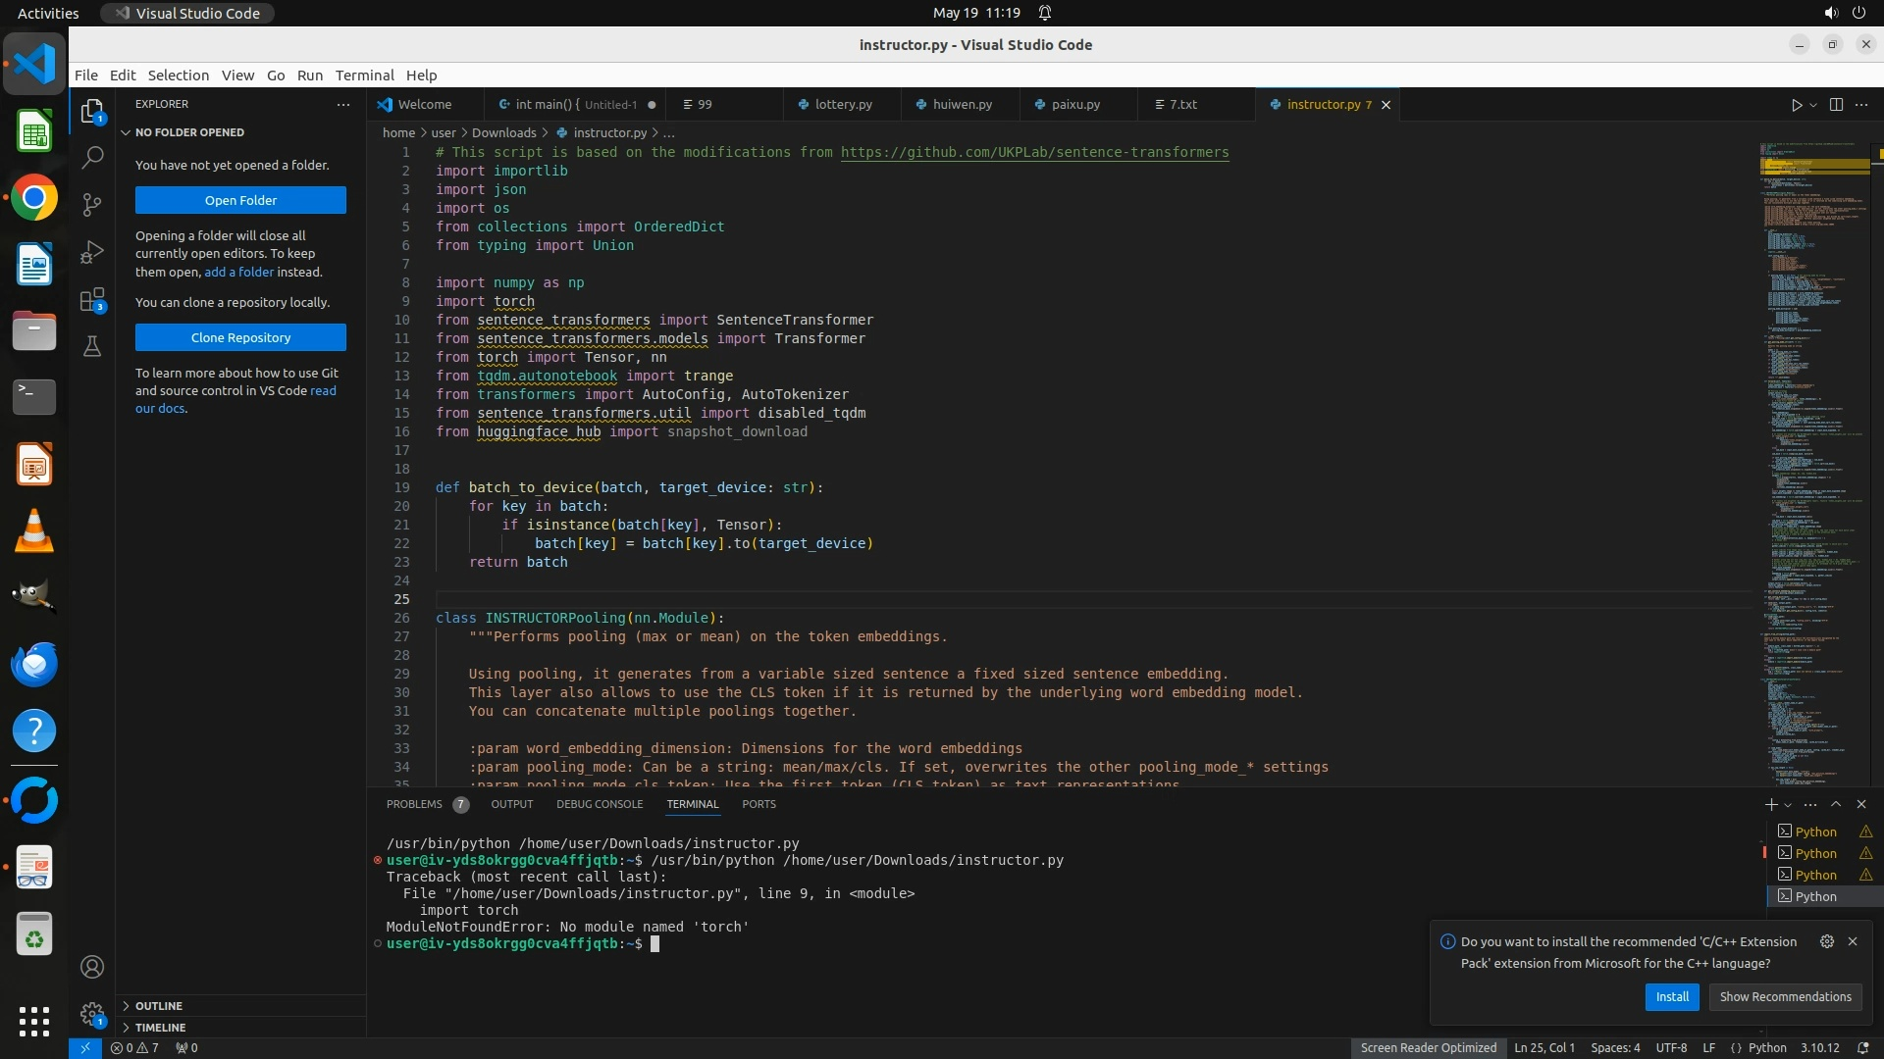The width and height of the screenshot is (1884, 1059).
Task: Click Install in the C/C++ extension notification
Action: 1672,996
